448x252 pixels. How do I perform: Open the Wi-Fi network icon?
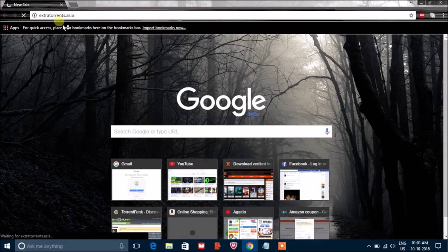tap(385, 246)
